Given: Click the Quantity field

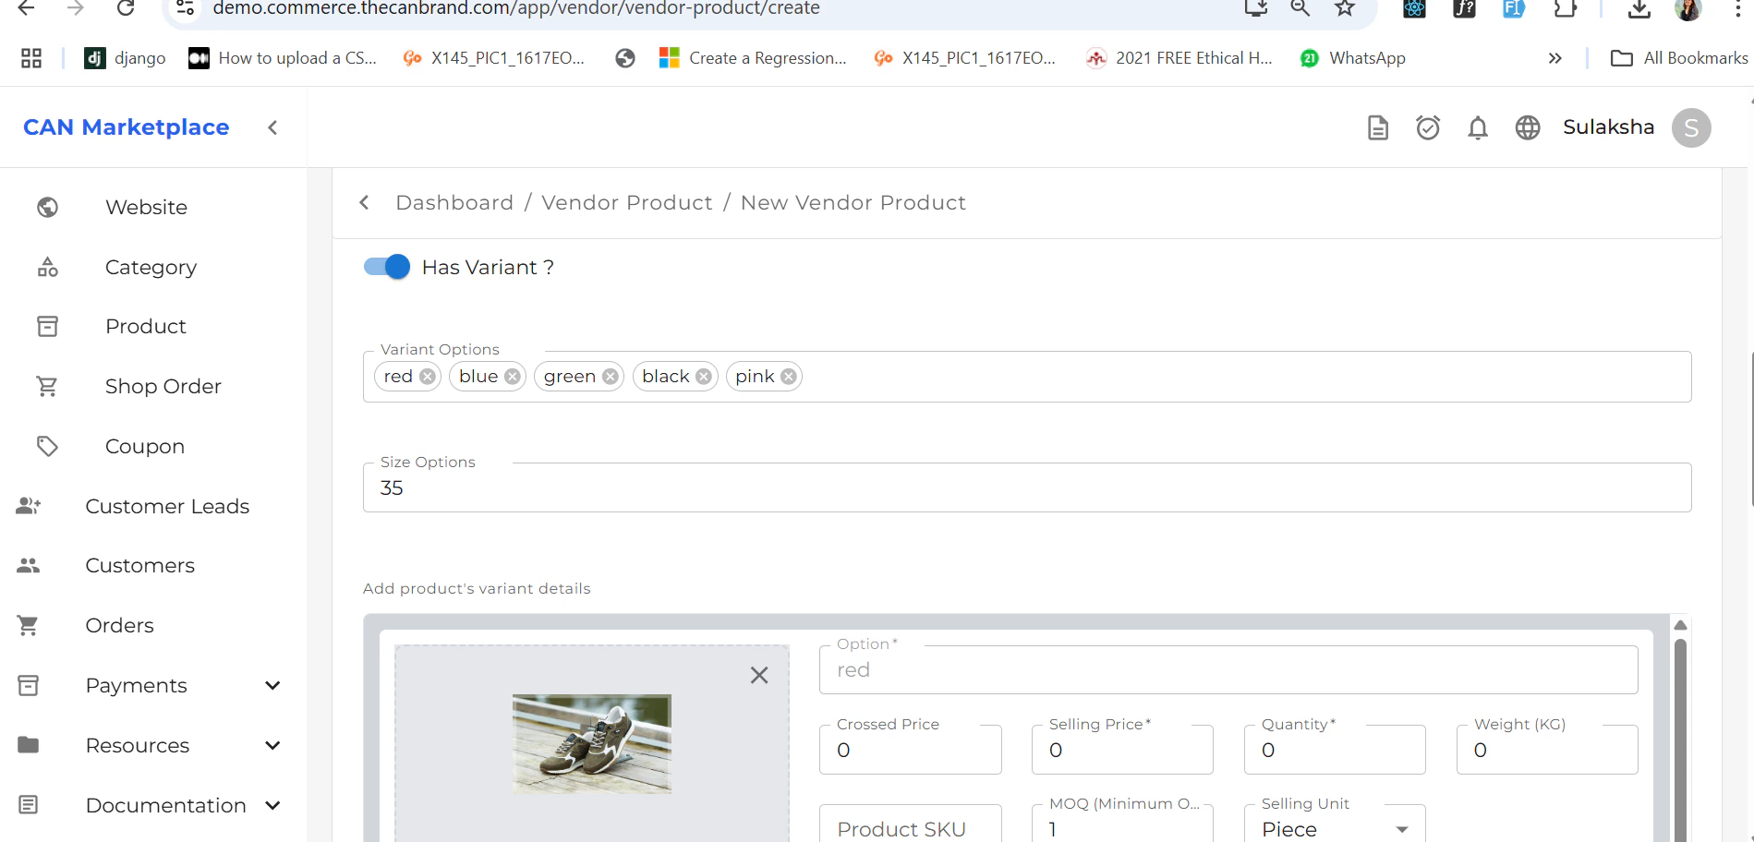Looking at the screenshot, I should click(1335, 750).
